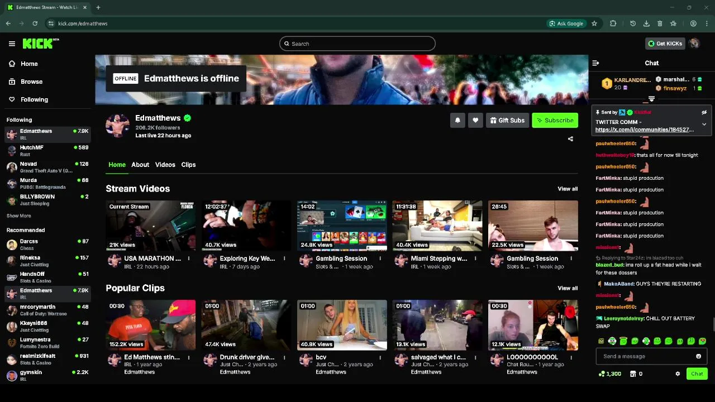Open the pinned x.com communities link
This screenshot has width=715, height=402.
[645, 130]
